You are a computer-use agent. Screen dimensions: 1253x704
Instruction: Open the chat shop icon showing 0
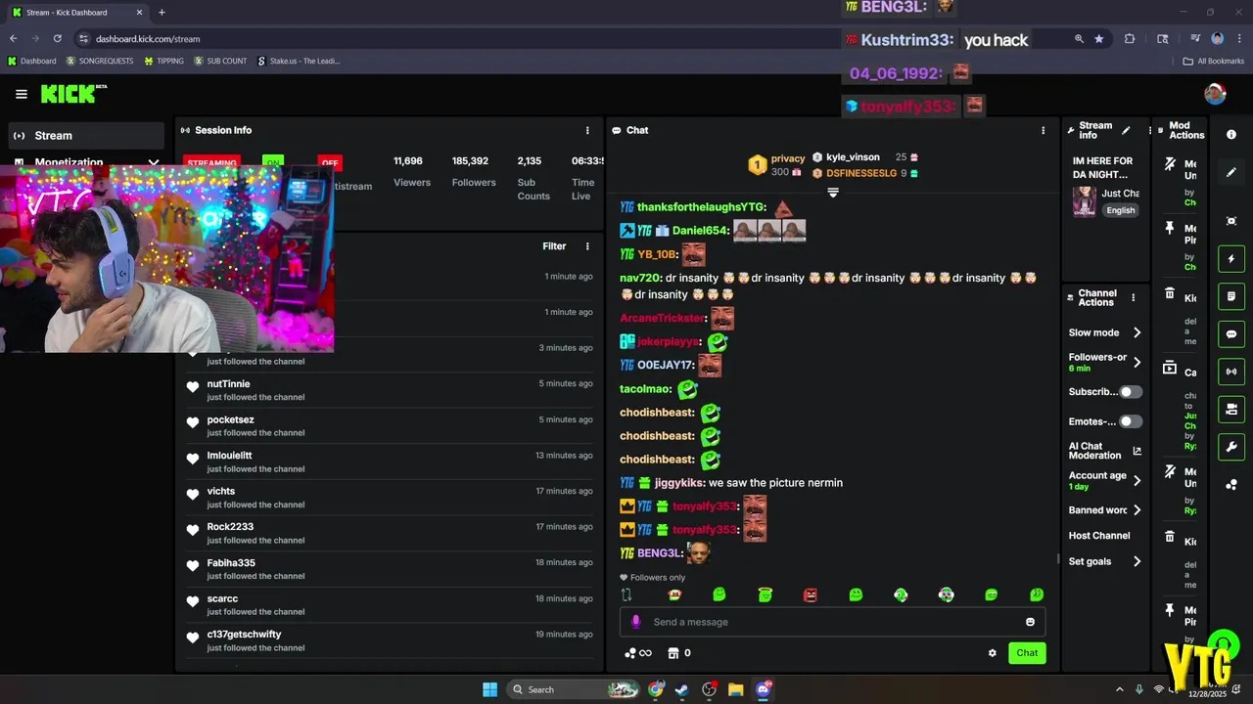coord(679,653)
